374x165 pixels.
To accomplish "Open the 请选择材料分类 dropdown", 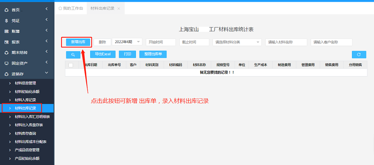I will coord(237,42).
